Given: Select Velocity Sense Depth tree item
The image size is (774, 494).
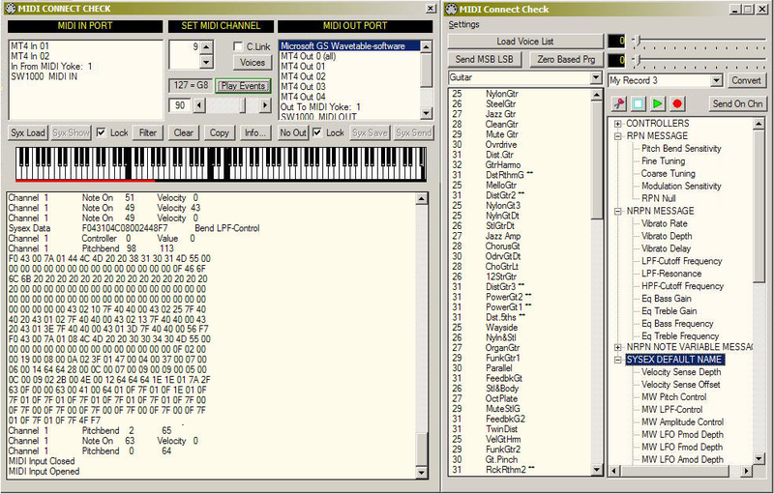Looking at the screenshot, I should click(x=681, y=372).
